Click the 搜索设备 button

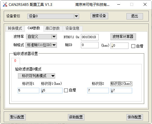click(99, 16)
